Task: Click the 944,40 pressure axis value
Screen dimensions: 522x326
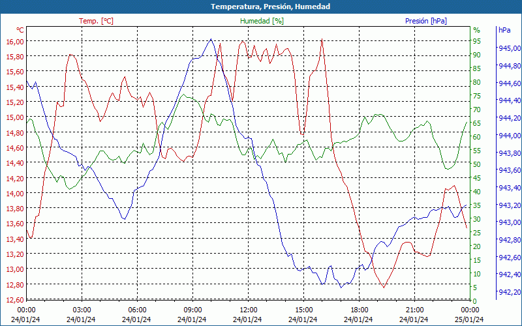Action: pyautogui.click(x=510, y=100)
